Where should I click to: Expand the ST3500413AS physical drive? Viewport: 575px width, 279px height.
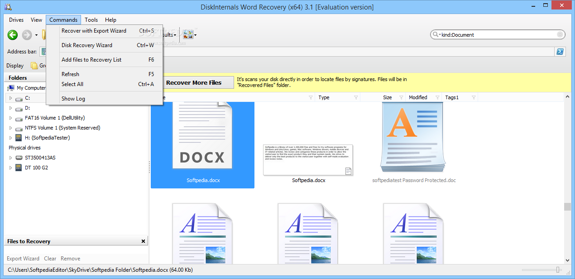pyautogui.click(x=11, y=158)
